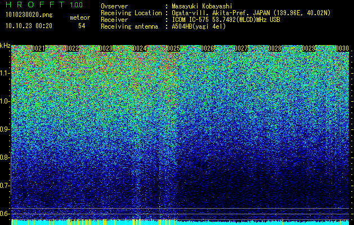Click the cyan signal level strip at bottom
The height and width of the screenshot is (225, 354).
pos(180,222)
